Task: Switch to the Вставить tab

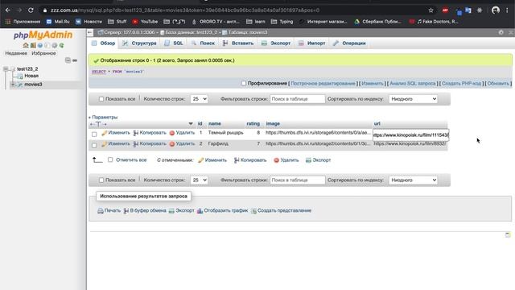Action: coord(238,43)
